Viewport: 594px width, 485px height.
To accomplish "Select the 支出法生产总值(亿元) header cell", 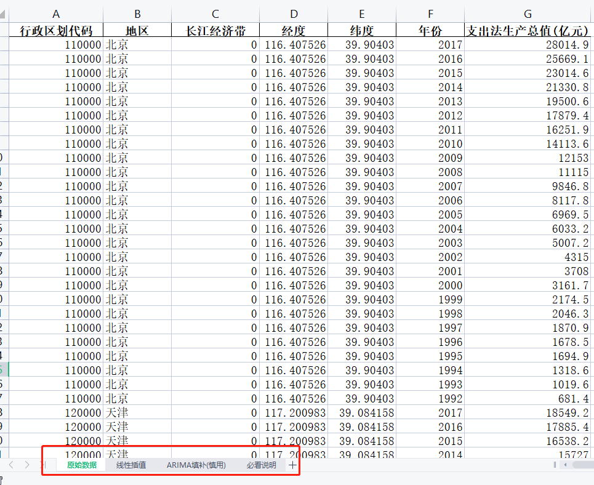I will tap(528, 30).
